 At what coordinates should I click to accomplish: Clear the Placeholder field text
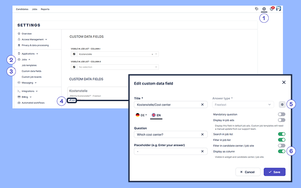point(203,151)
